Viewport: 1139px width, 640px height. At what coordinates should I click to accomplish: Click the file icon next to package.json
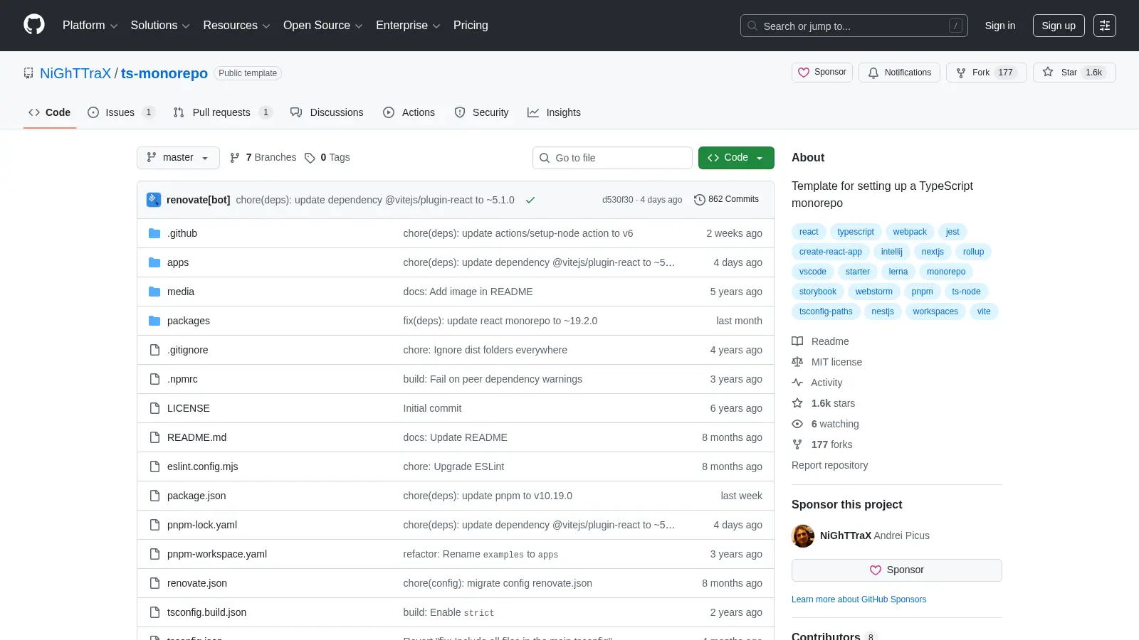pyautogui.click(x=154, y=496)
